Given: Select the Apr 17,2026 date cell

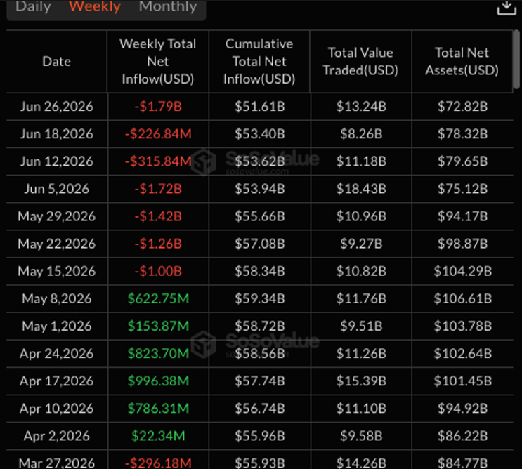Looking at the screenshot, I should 57,381.
